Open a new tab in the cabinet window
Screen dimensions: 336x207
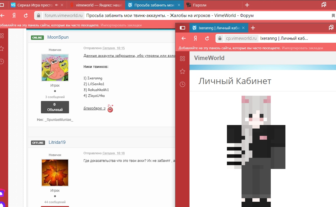(x=253, y=28)
